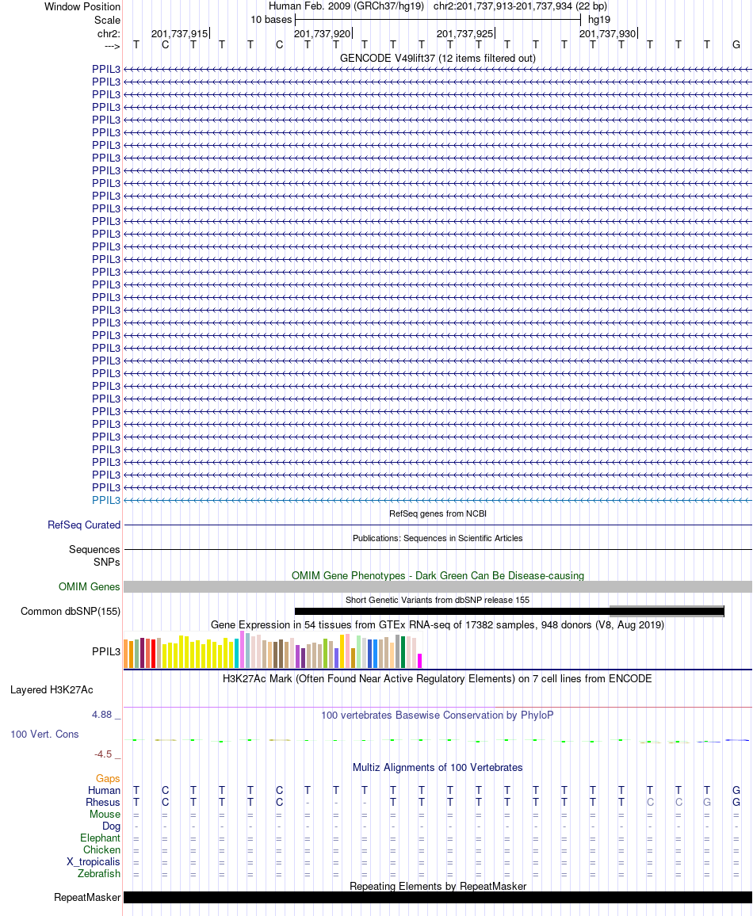
Task: Click the X_tropicalis species row label
Action: point(94,862)
